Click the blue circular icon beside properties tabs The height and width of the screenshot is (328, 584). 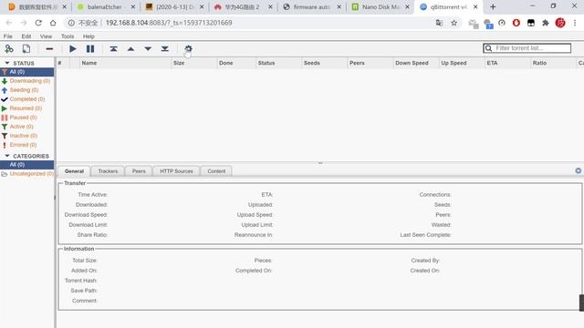[x=578, y=170]
